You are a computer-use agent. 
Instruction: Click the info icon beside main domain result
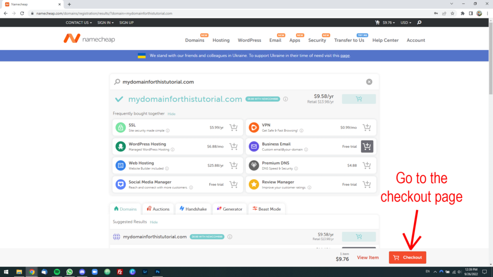point(285,99)
